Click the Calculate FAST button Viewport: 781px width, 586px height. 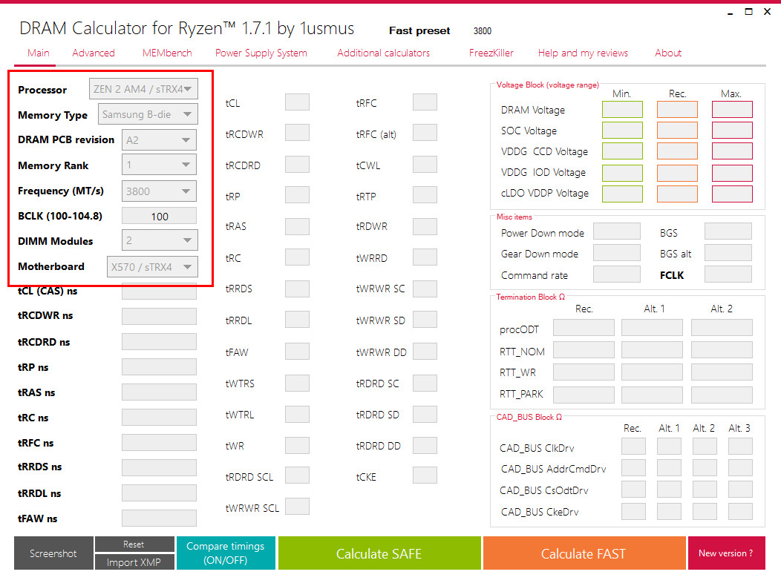coord(584,553)
